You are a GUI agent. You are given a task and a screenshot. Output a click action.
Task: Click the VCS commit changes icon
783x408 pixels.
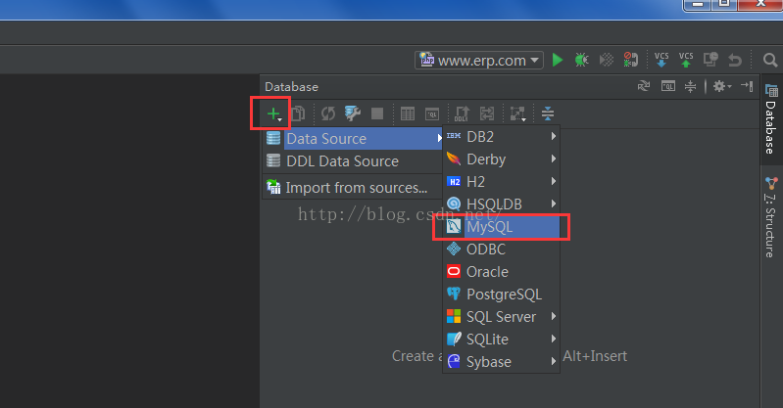(686, 60)
